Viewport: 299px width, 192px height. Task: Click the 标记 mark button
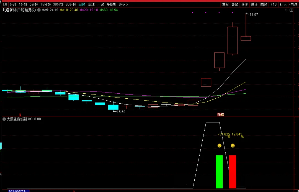283,4
